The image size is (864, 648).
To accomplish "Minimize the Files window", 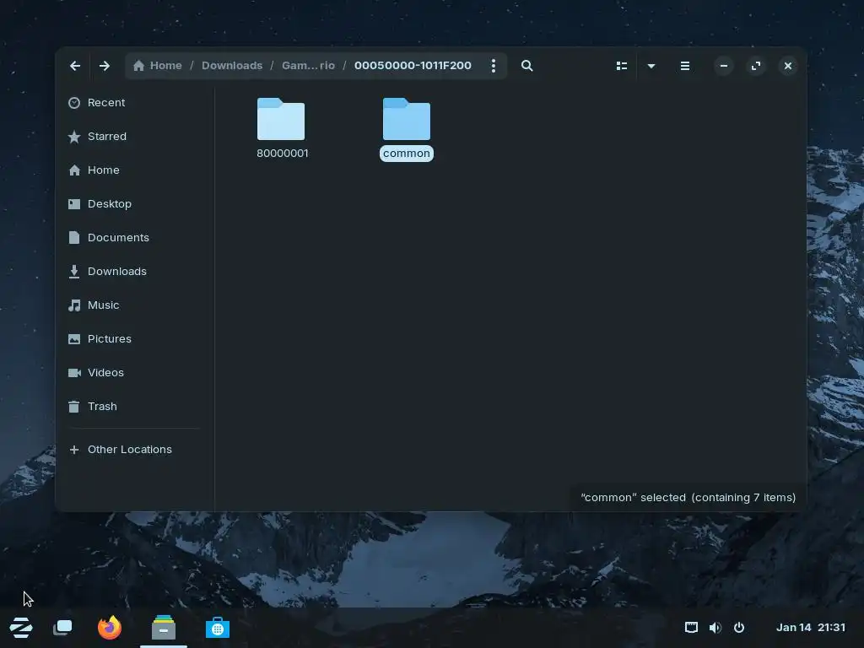I will [x=723, y=66].
